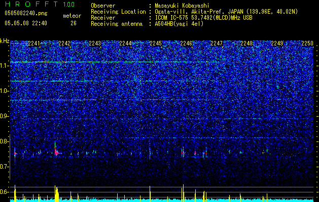Click the Receiving antenna label

tap(117, 24)
